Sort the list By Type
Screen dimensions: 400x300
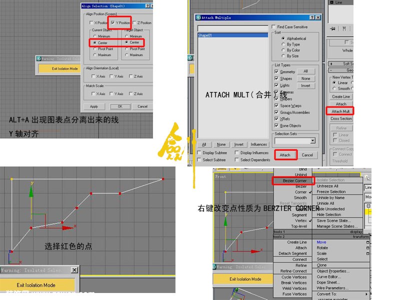click(283, 44)
